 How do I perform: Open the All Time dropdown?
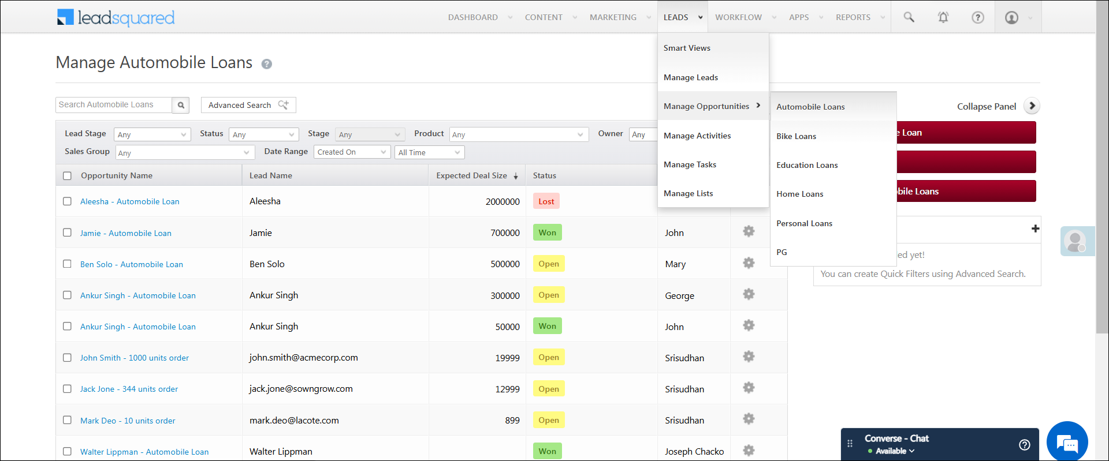pyautogui.click(x=430, y=152)
